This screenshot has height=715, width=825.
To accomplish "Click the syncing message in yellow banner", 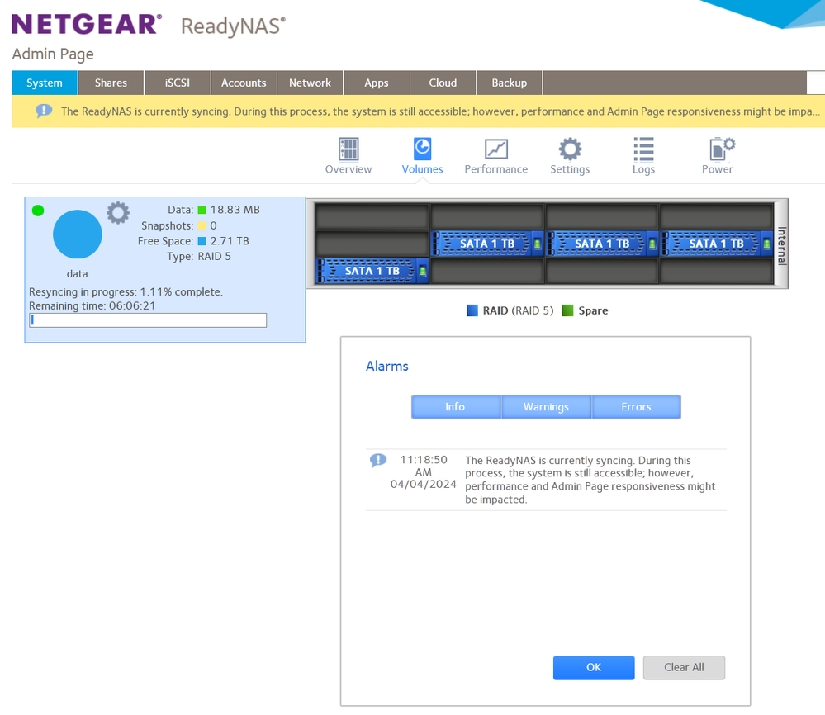I will [x=440, y=111].
